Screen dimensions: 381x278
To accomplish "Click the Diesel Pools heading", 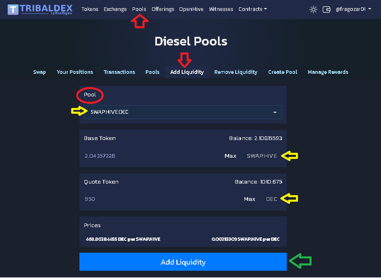I will (x=190, y=41).
